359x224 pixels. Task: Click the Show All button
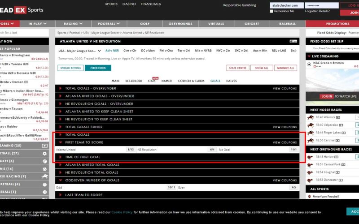(x=262, y=68)
